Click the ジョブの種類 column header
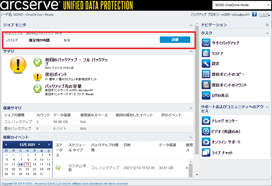This screenshot has height=186, width=272. tap(14, 115)
